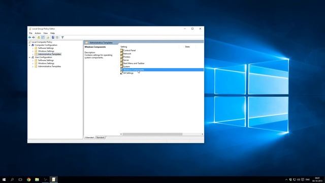Screen dimensions: 325x183
Task: Click the taskbar clock and date
Action: (317, 179)
